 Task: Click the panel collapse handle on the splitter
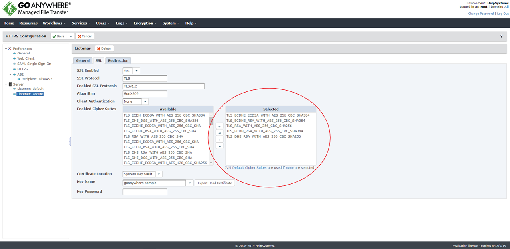[x=70, y=141]
